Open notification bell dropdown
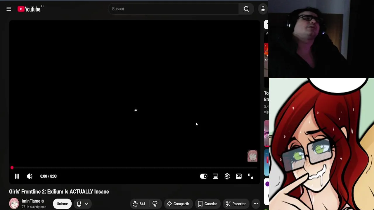 pos(82,204)
